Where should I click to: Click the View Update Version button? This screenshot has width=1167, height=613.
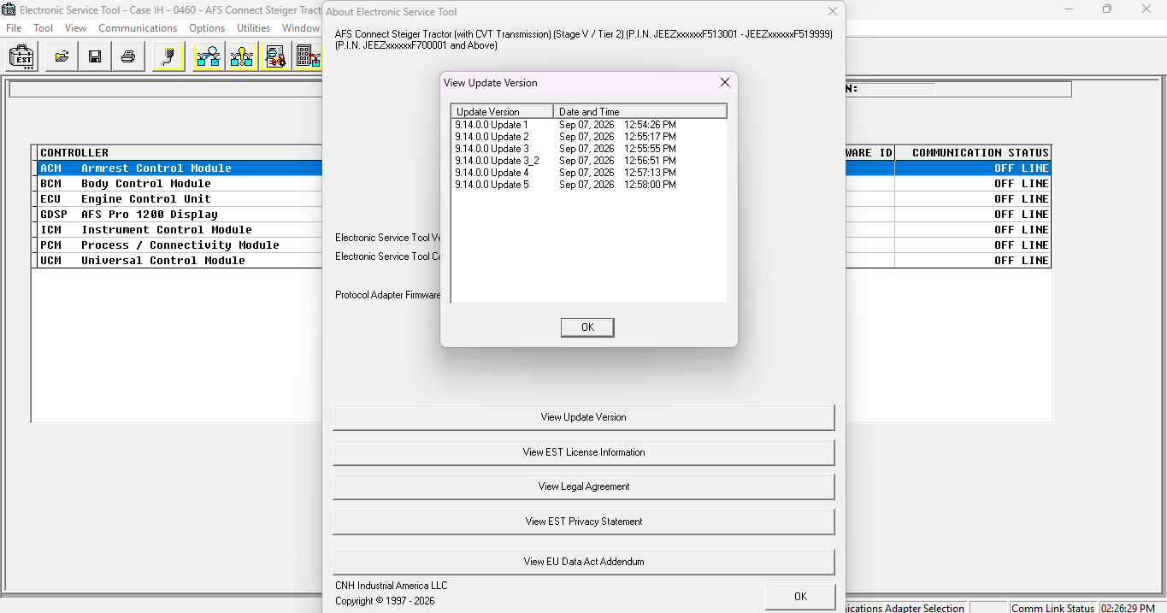(x=583, y=417)
